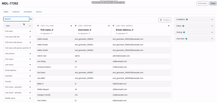Add the User picture column

coord(30,54)
